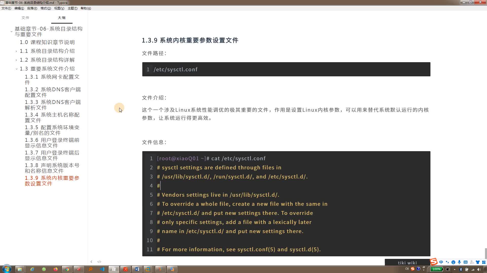Open the 视图(V) menu
This screenshot has width=487, height=273.
[x=59, y=8]
